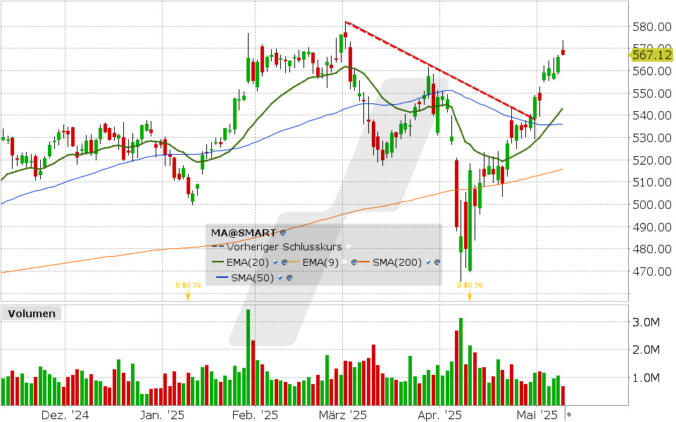The image size is (676, 422).
Task: Click the 490.00 price axis label
Action: click(x=651, y=227)
